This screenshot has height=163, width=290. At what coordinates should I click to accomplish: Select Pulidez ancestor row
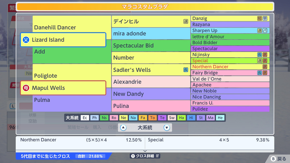(x=230, y=109)
